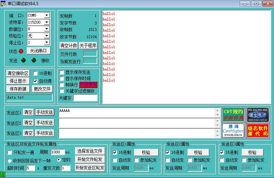Screen dimensions: 274x178
Task: Click 手动发送 for 发送区2
Action: [44, 122]
